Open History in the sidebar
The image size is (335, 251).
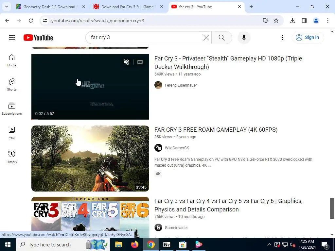12,157
